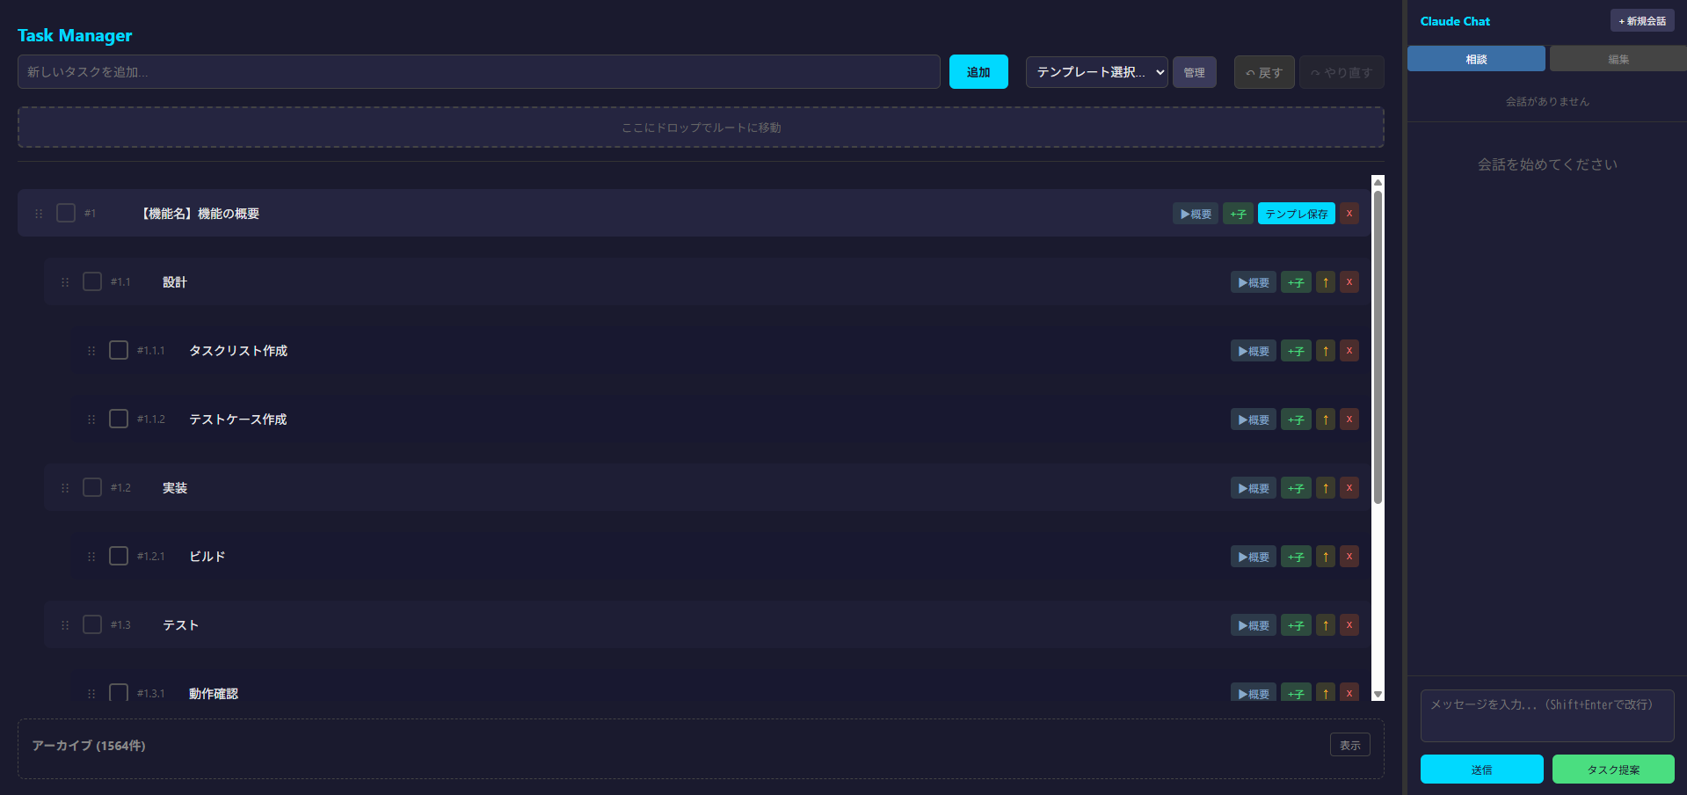1687x795 pixels.
Task: Click drag handle of タスクリスト作成 task
Action: click(91, 351)
